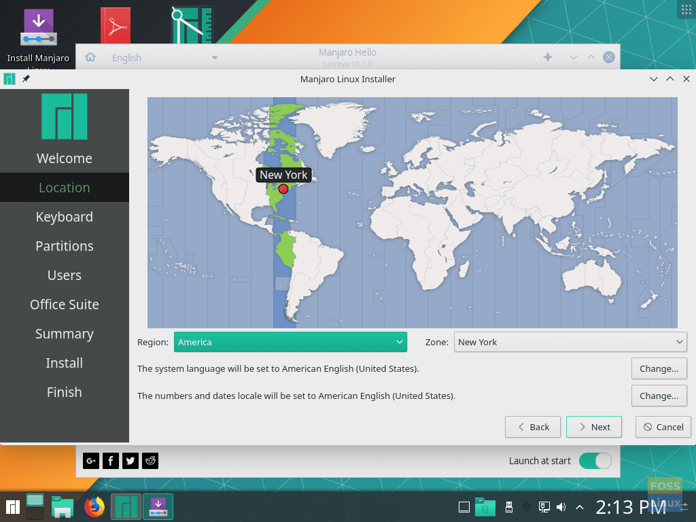This screenshot has width=696, height=522.
Task: Open the Reddit share icon
Action: point(150,461)
